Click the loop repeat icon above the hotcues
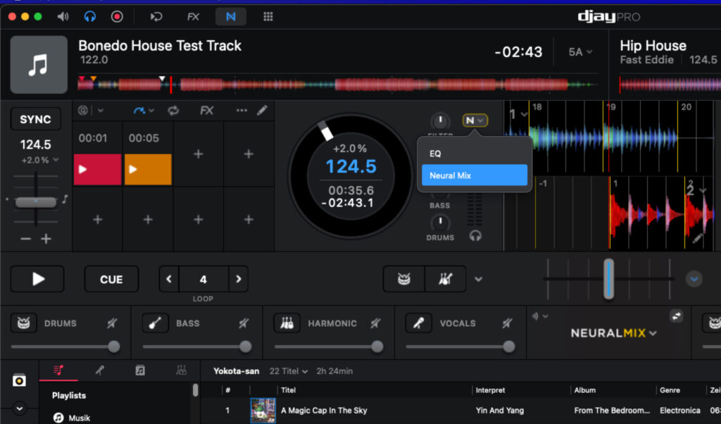Screen dimensions: 721x424 click(174, 110)
